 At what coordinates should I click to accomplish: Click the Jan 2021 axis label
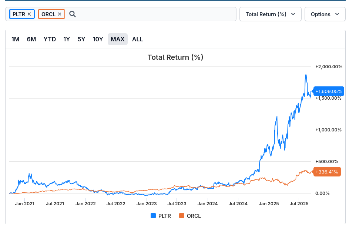[x=25, y=203]
